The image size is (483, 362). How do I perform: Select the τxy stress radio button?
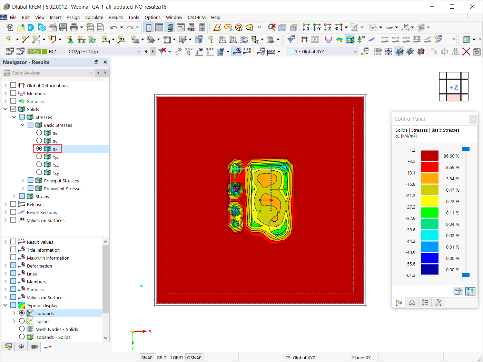[39, 172]
